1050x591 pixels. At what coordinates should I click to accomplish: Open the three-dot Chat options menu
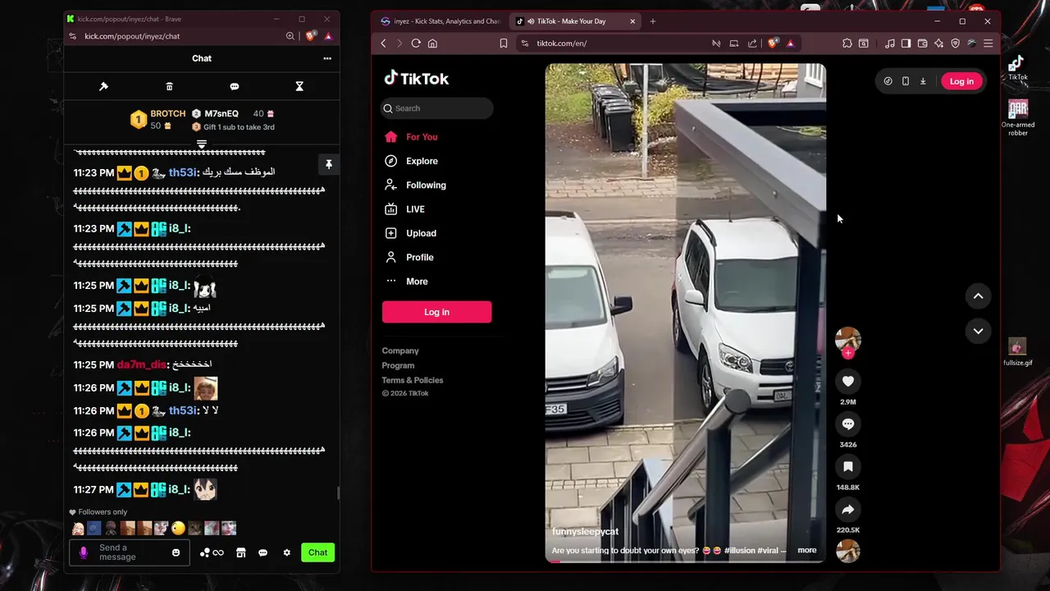pyautogui.click(x=327, y=58)
